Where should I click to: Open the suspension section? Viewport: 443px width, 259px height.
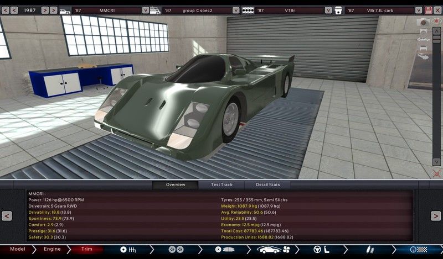pyautogui.click(x=370, y=250)
